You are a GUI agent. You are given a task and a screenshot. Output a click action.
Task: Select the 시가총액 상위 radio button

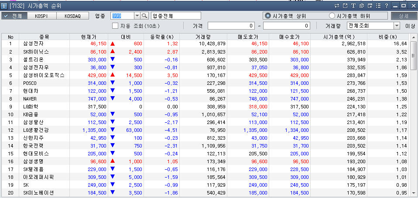point(268,16)
